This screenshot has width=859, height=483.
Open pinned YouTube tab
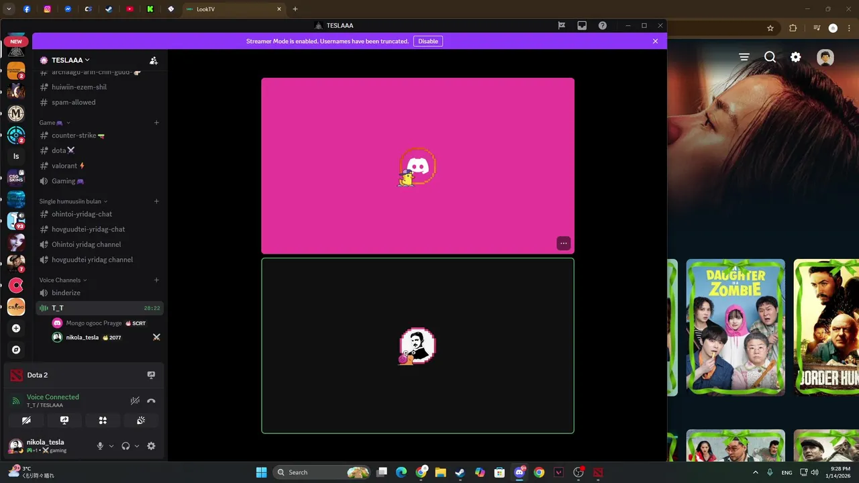[130, 9]
